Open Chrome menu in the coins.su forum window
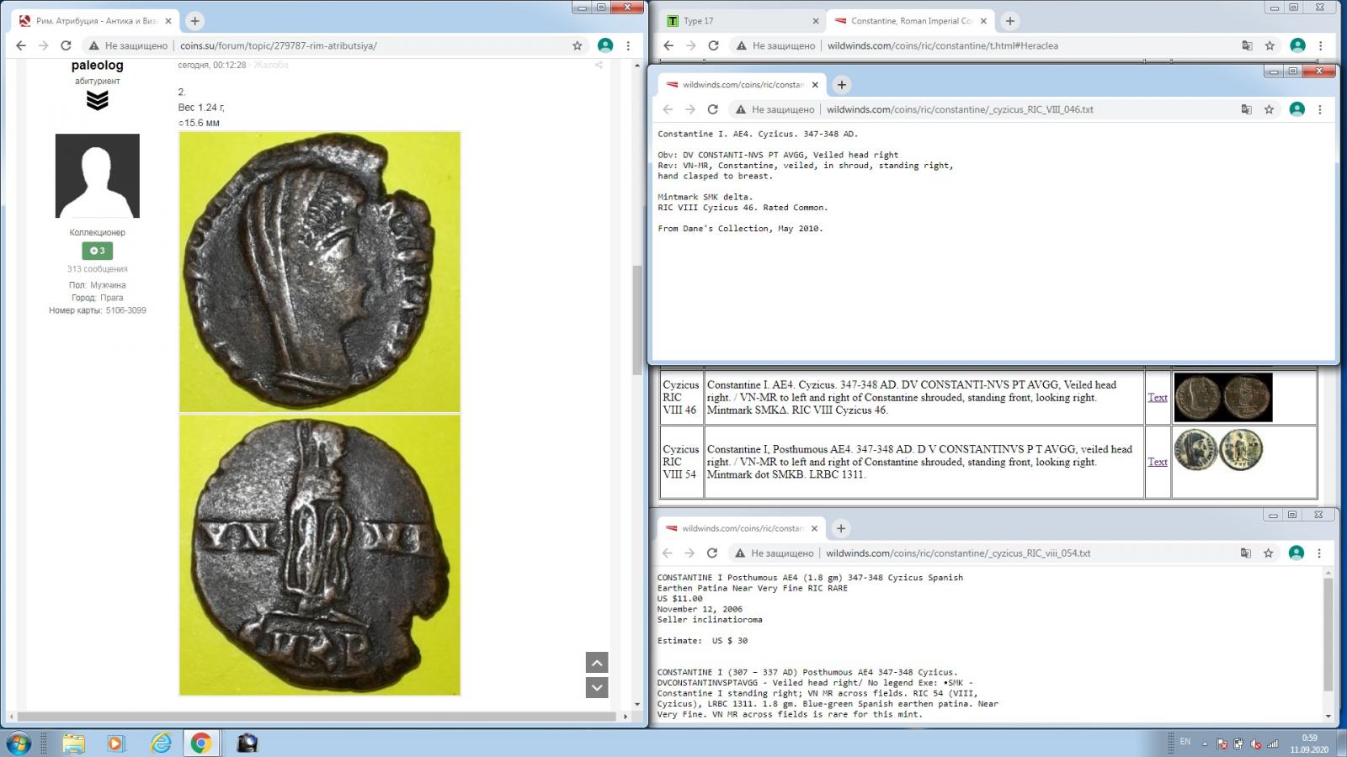The image size is (1347, 757). point(628,45)
